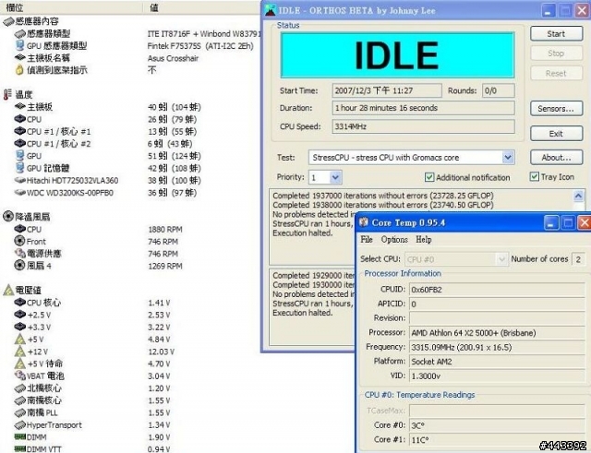The width and height of the screenshot is (591, 453).
Task: Click the chassis intrusion lock icon
Action: 19,70
